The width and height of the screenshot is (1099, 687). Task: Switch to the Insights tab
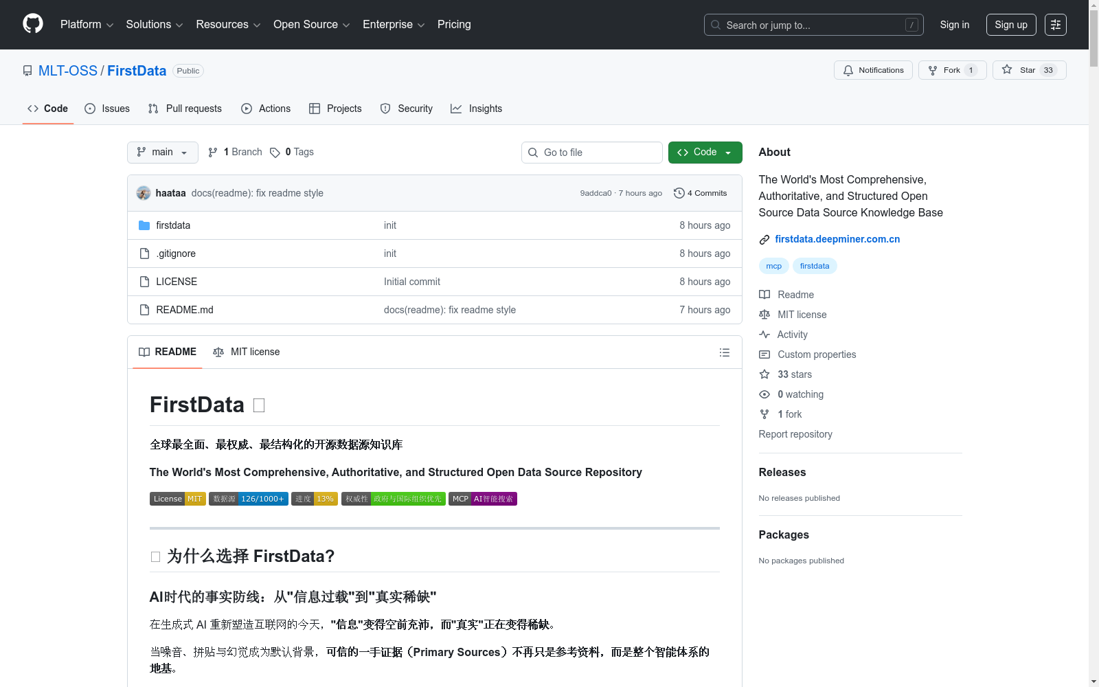pos(476,109)
